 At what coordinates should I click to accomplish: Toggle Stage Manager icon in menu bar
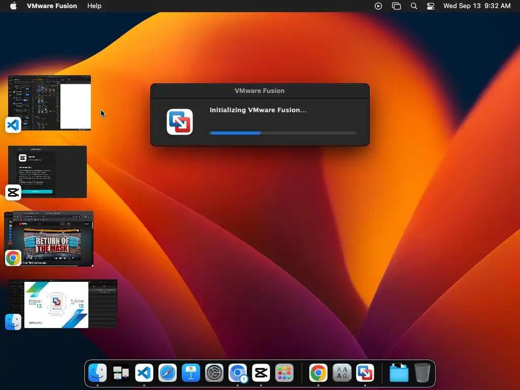[x=396, y=6]
